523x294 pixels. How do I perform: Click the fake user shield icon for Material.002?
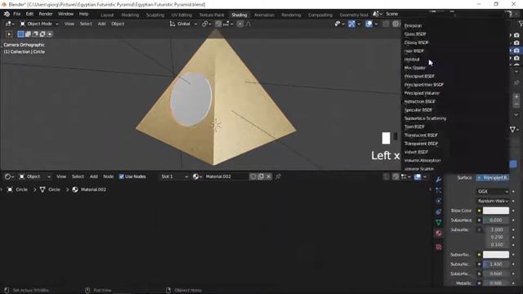(x=253, y=176)
